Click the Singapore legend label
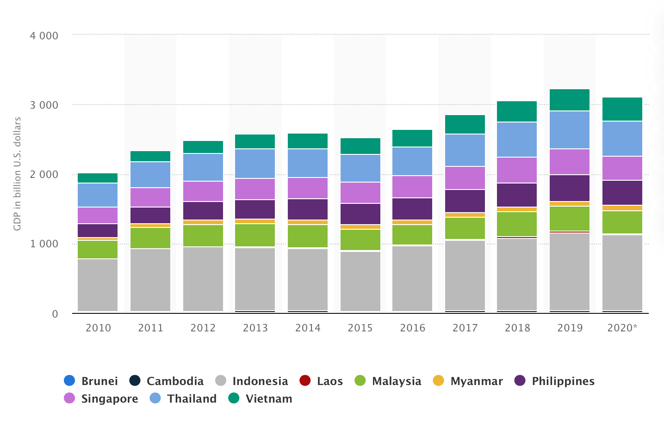The image size is (664, 422). click(110, 399)
